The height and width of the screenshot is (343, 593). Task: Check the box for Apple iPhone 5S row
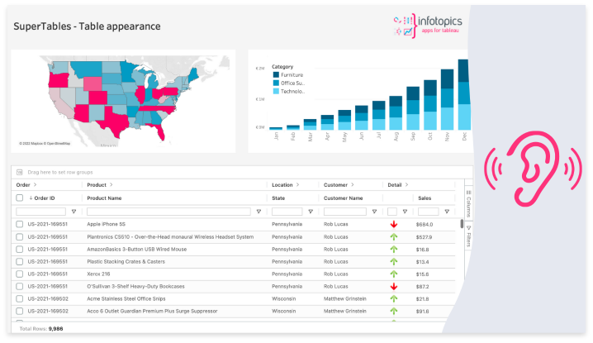coord(20,224)
